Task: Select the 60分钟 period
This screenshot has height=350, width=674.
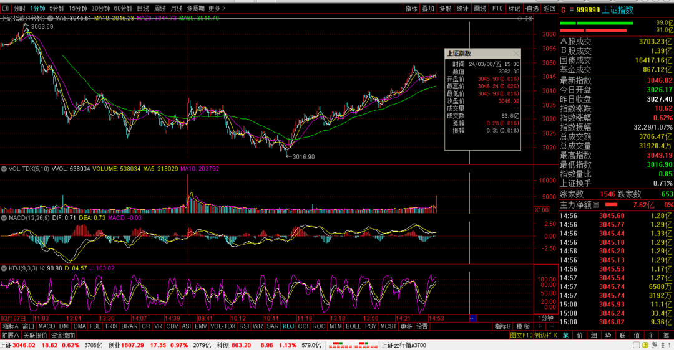Action: [x=123, y=8]
